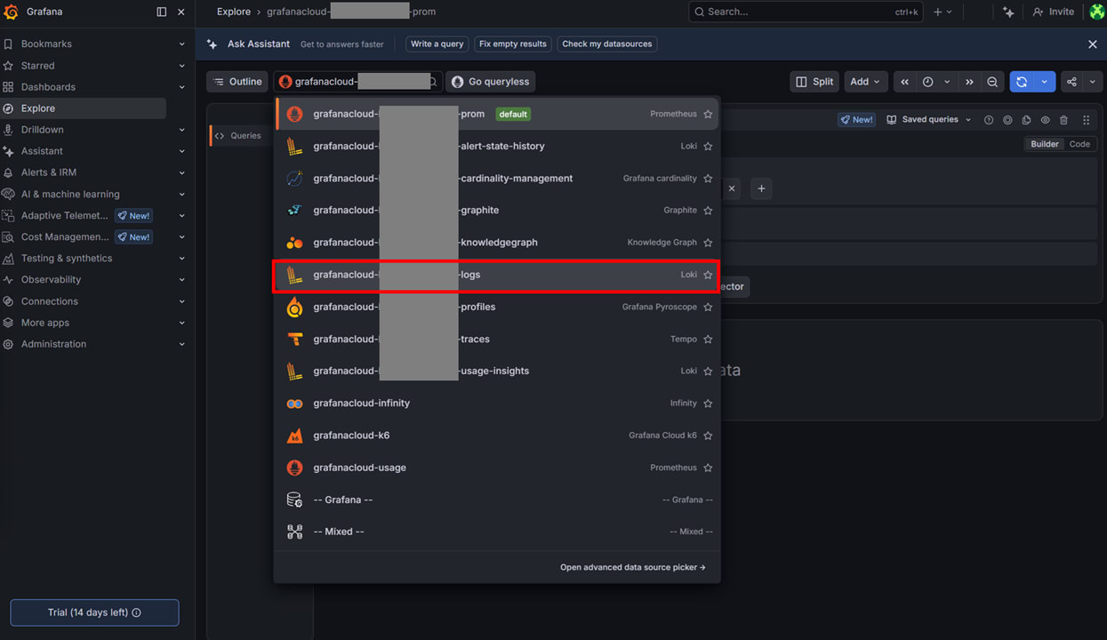This screenshot has height=640, width=1107.
Task: Shift time range forwards
Action: point(969,82)
